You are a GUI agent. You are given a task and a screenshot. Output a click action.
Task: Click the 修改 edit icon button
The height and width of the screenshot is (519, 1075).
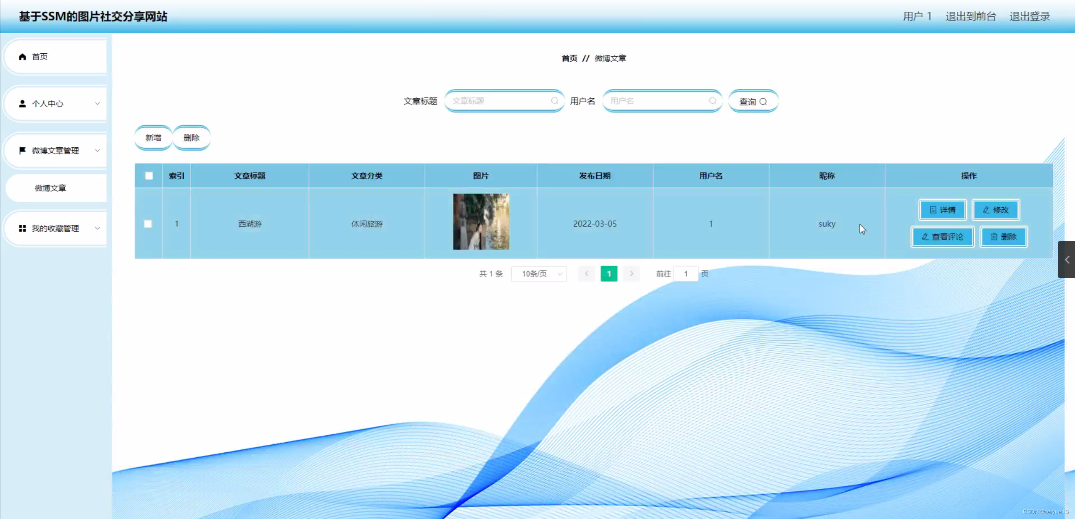(x=996, y=210)
